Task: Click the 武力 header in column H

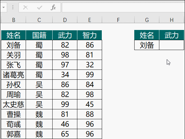Action: point(172,35)
